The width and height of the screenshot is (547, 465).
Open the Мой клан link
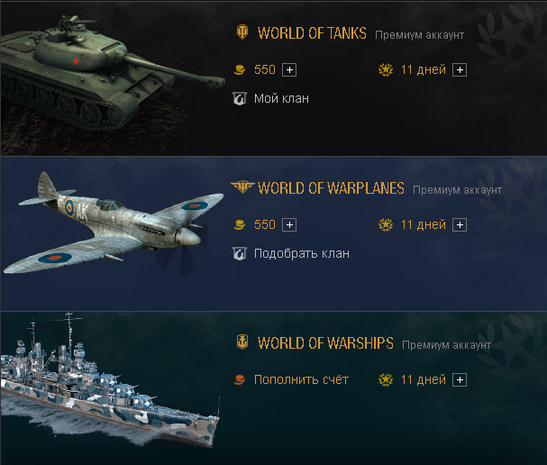click(x=281, y=98)
